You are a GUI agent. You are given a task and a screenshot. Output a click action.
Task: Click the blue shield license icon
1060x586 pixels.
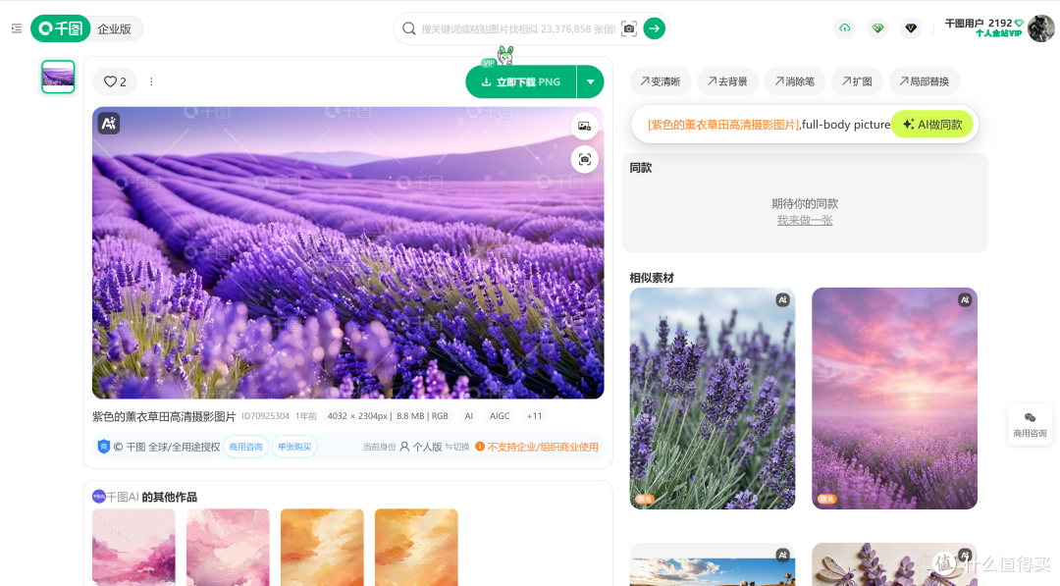[103, 446]
